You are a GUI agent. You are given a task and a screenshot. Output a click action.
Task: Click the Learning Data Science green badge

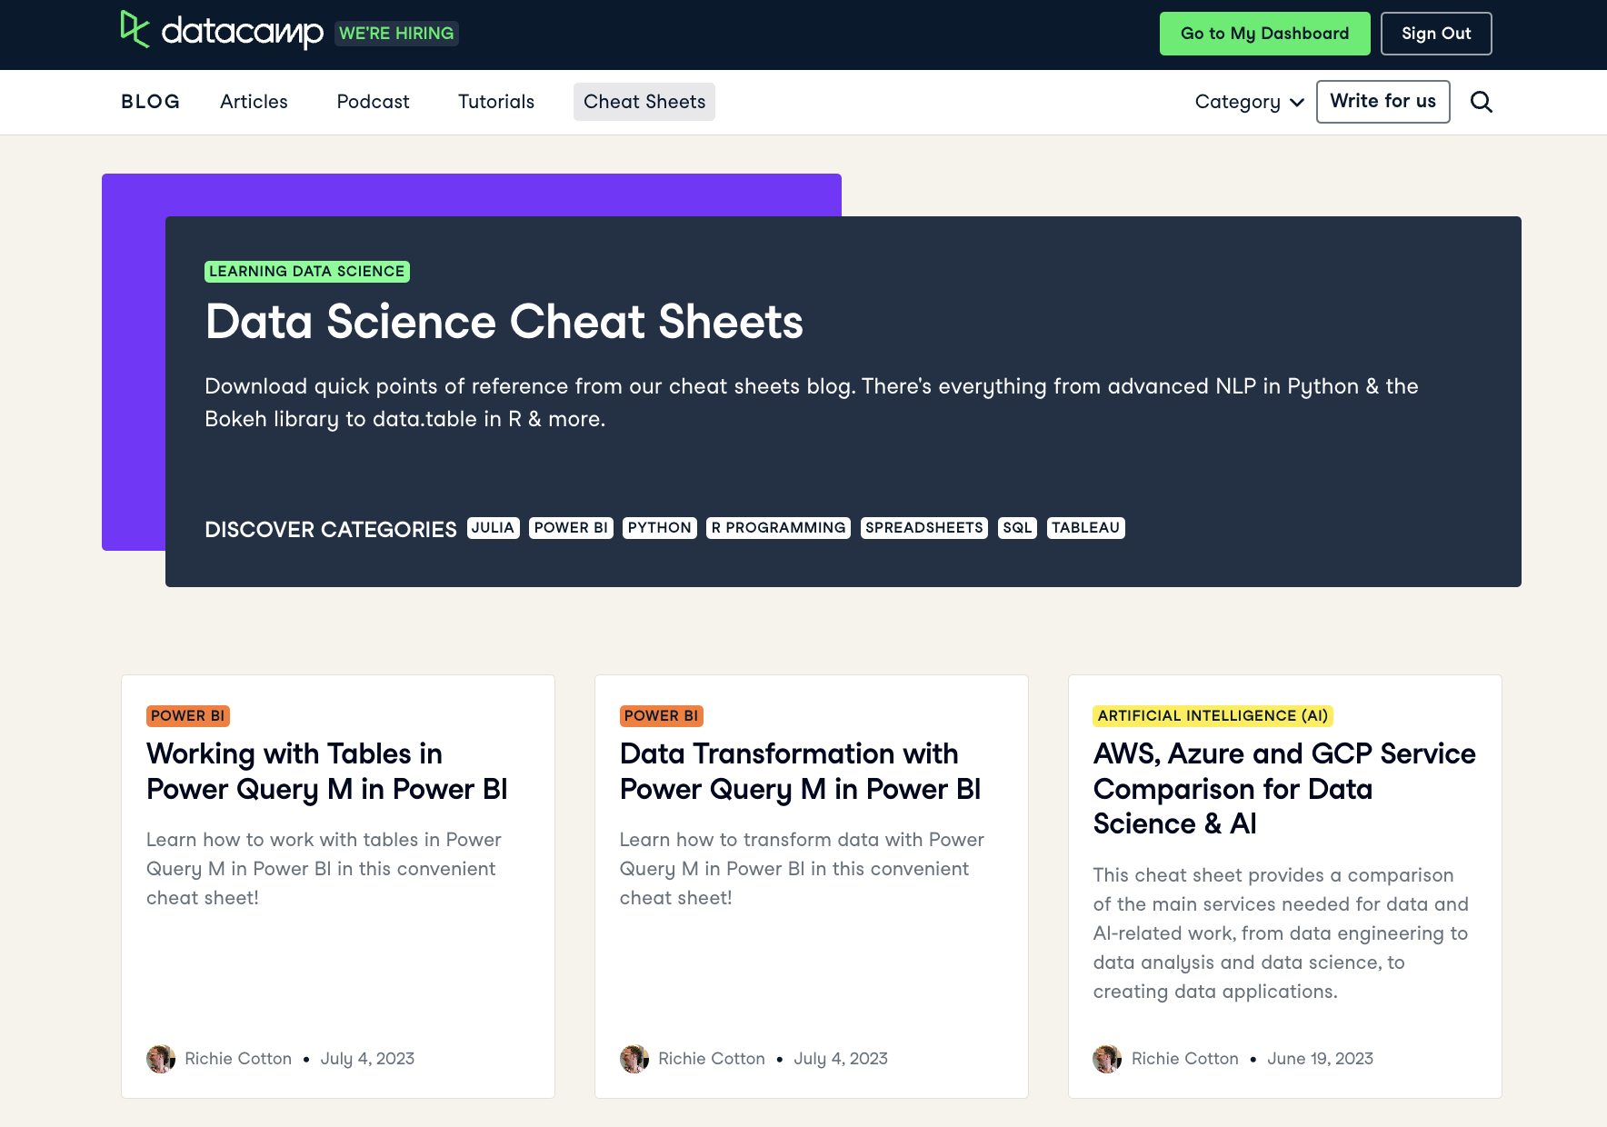pyautogui.click(x=306, y=272)
